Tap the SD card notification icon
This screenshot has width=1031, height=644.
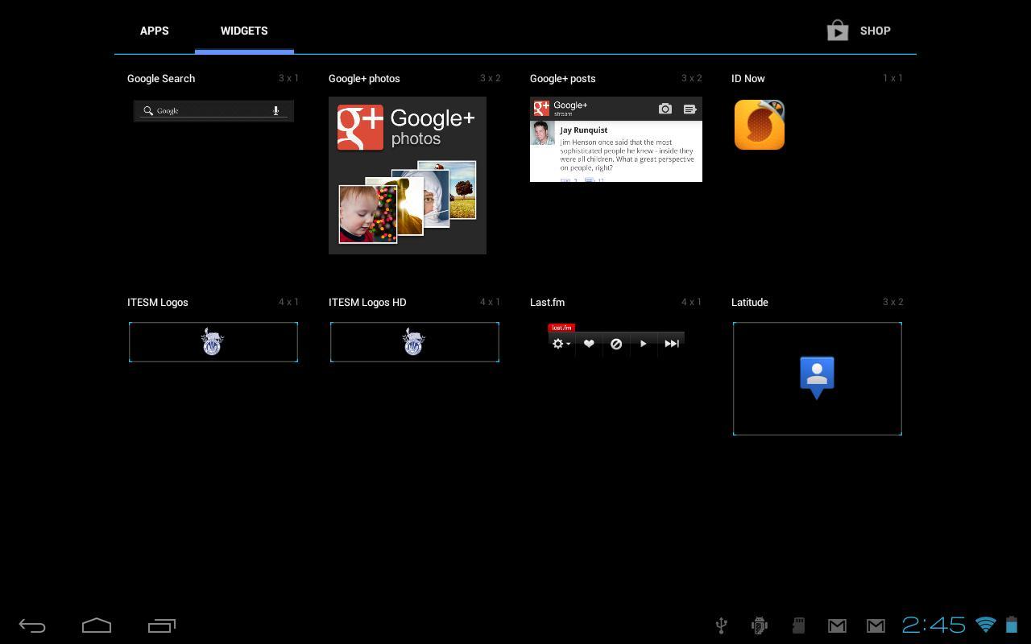798,625
